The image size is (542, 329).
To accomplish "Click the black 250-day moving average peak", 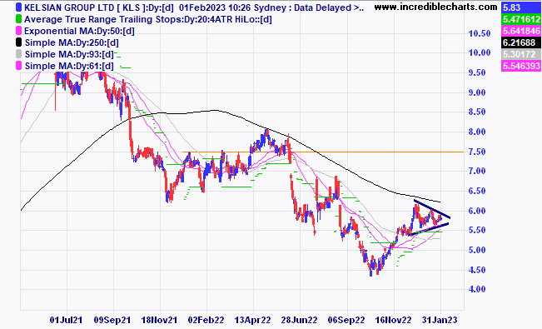I will [215, 111].
